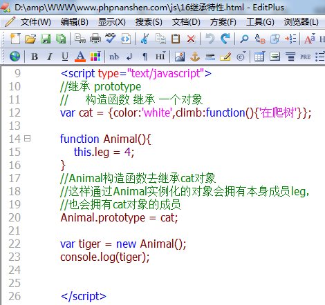Open Find in Files
325x305 pixels.
(275, 39)
